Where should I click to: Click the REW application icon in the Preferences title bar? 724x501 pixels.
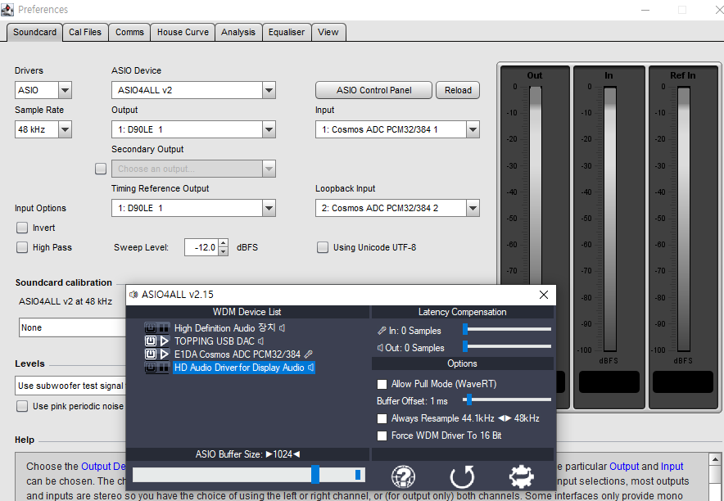pos(7,9)
